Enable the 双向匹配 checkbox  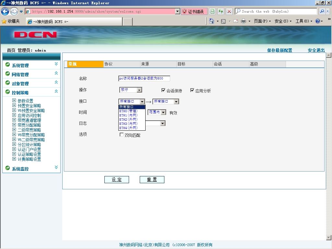[x=122, y=135]
